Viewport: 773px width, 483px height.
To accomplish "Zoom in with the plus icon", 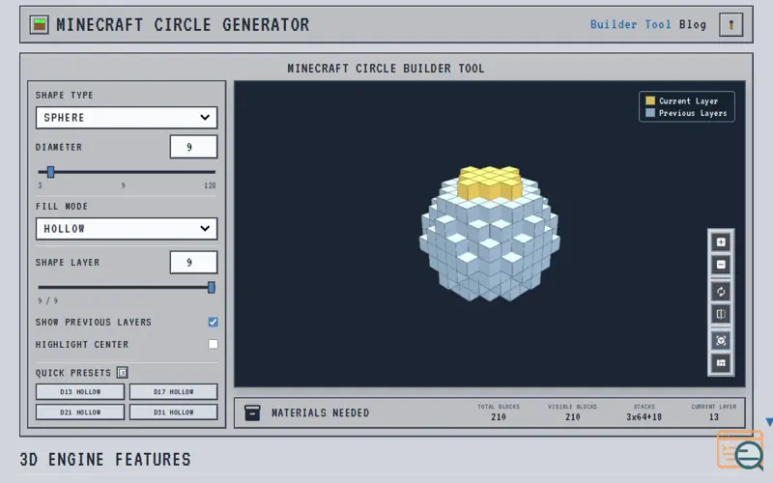I will (x=721, y=242).
